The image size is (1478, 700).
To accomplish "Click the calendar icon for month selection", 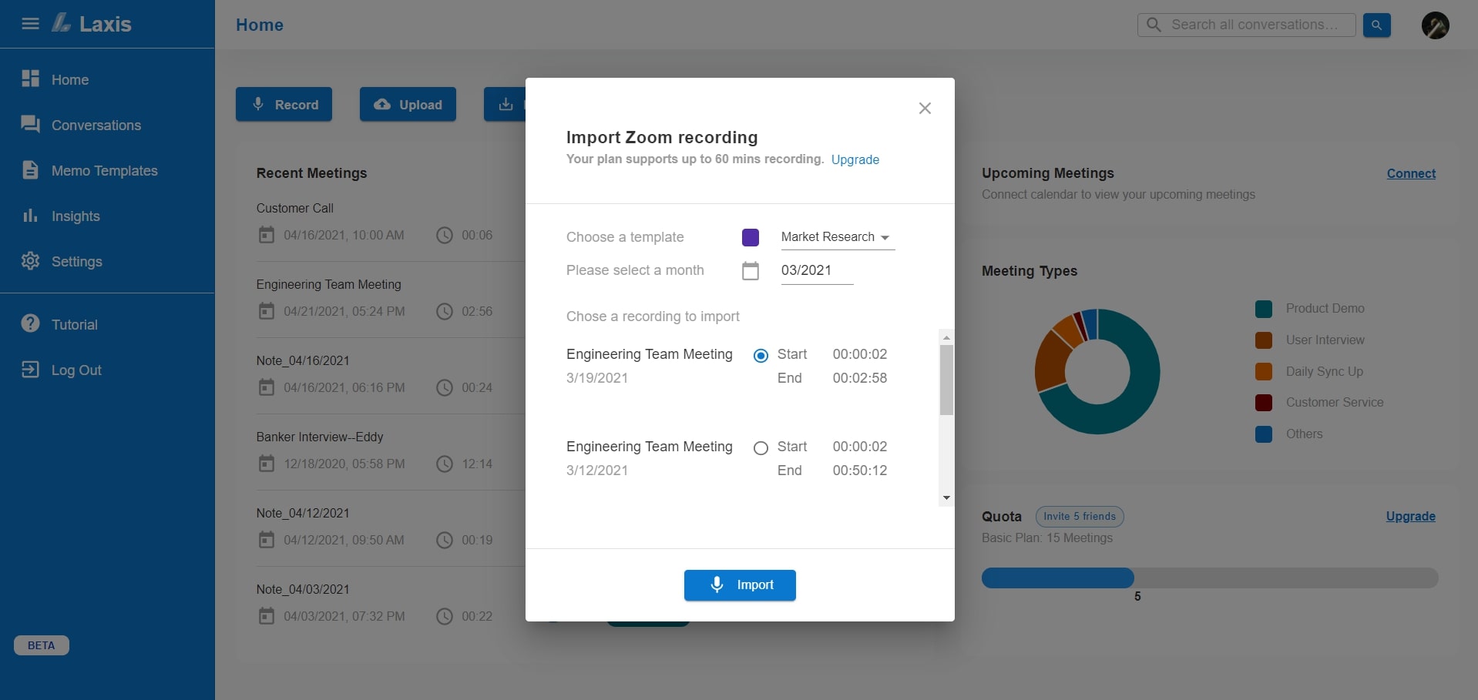I will 751,271.
